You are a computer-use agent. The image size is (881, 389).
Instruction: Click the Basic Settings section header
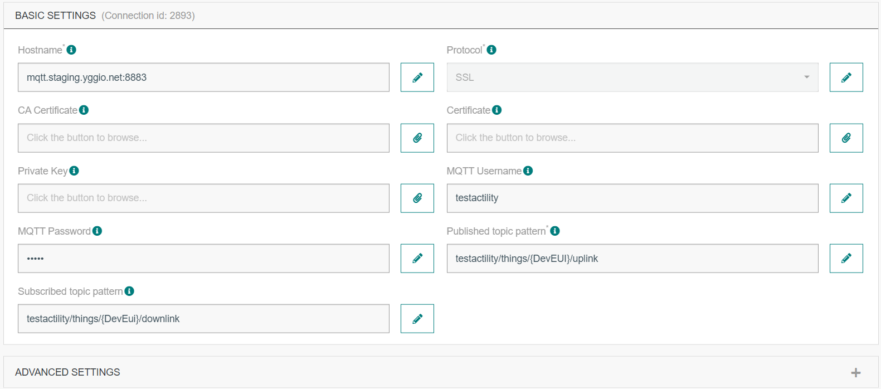tap(55, 16)
